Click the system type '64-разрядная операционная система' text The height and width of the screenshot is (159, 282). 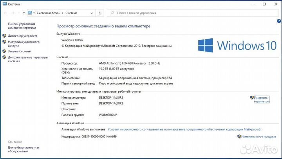click(125, 78)
